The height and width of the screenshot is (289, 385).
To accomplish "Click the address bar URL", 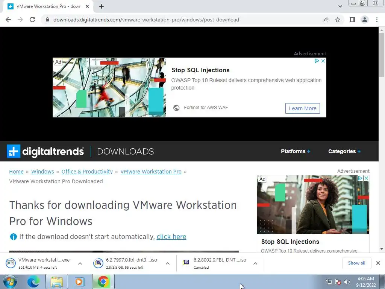I will pyautogui.click(x=146, y=20).
